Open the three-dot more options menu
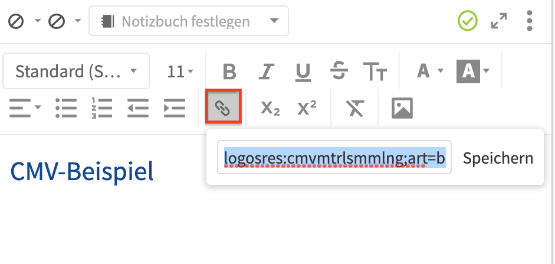Viewport: 555px width, 264px height. 529,21
